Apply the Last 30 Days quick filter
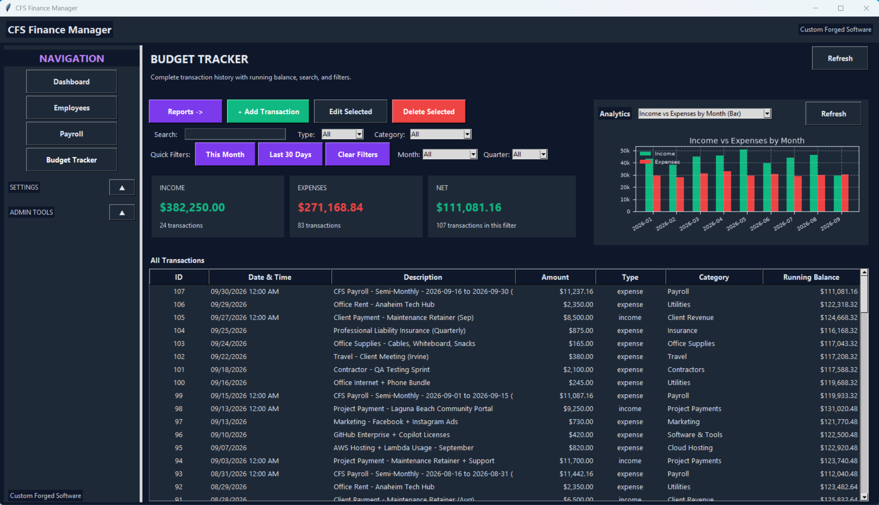The width and height of the screenshot is (879, 505). (x=290, y=154)
